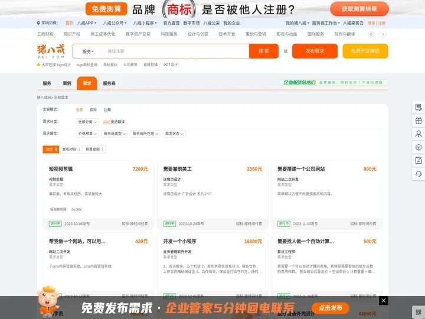Switch to the 服务商 tab
The image size is (425, 319).
coord(109,83)
